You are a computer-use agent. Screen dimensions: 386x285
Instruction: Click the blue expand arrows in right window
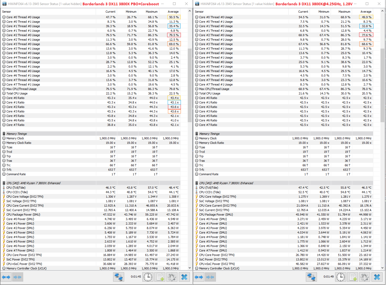[199, 277]
